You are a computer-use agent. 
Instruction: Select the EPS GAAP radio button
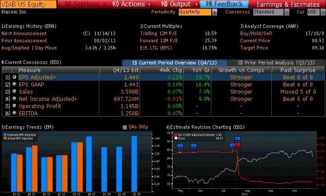pyautogui.click(x=14, y=84)
